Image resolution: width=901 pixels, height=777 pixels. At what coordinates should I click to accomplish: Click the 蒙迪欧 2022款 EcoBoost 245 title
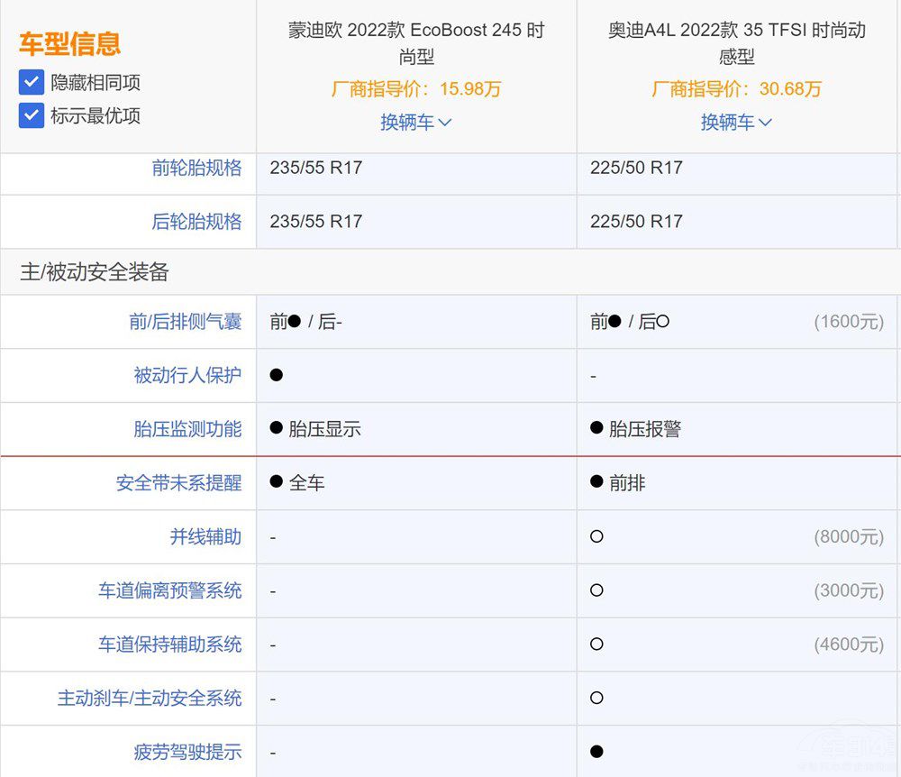(415, 43)
